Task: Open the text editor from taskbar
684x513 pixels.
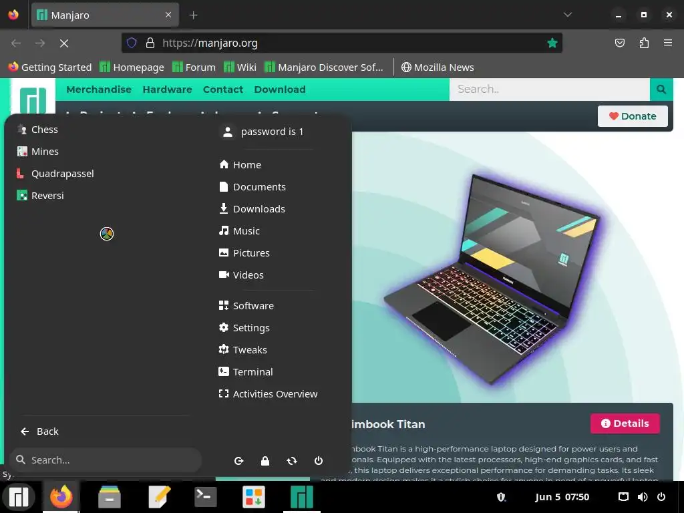Action: [x=159, y=497]
